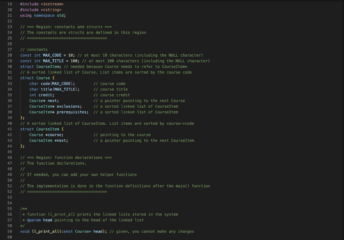
Task: Click the "at most 100 characters" comment
Action: pyautogui.click(x=146, y=61)
